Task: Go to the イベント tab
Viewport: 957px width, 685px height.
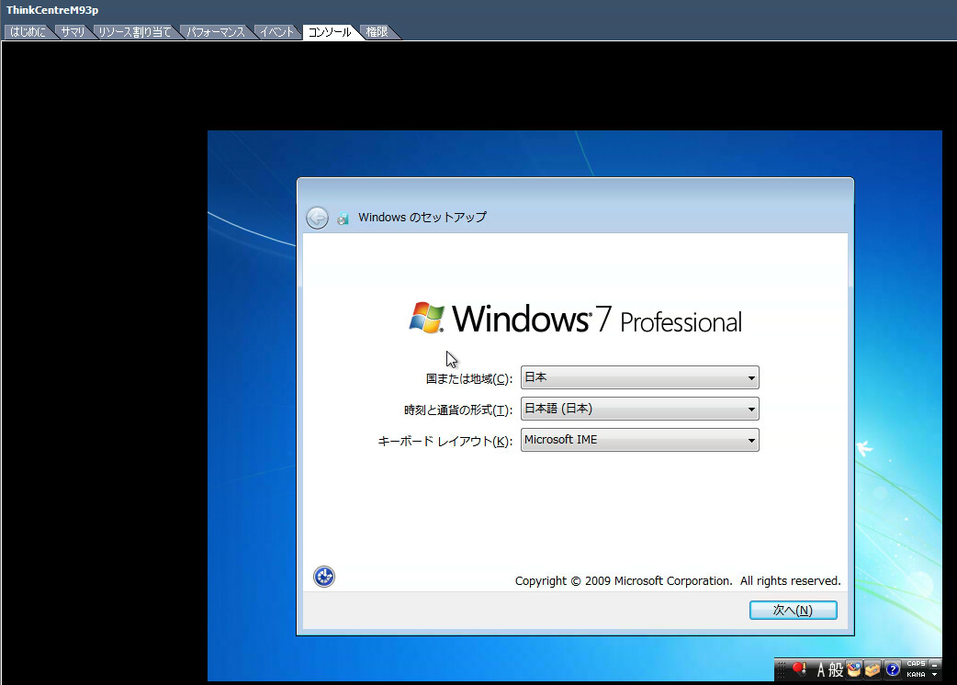Action: (x=277, y=32)
